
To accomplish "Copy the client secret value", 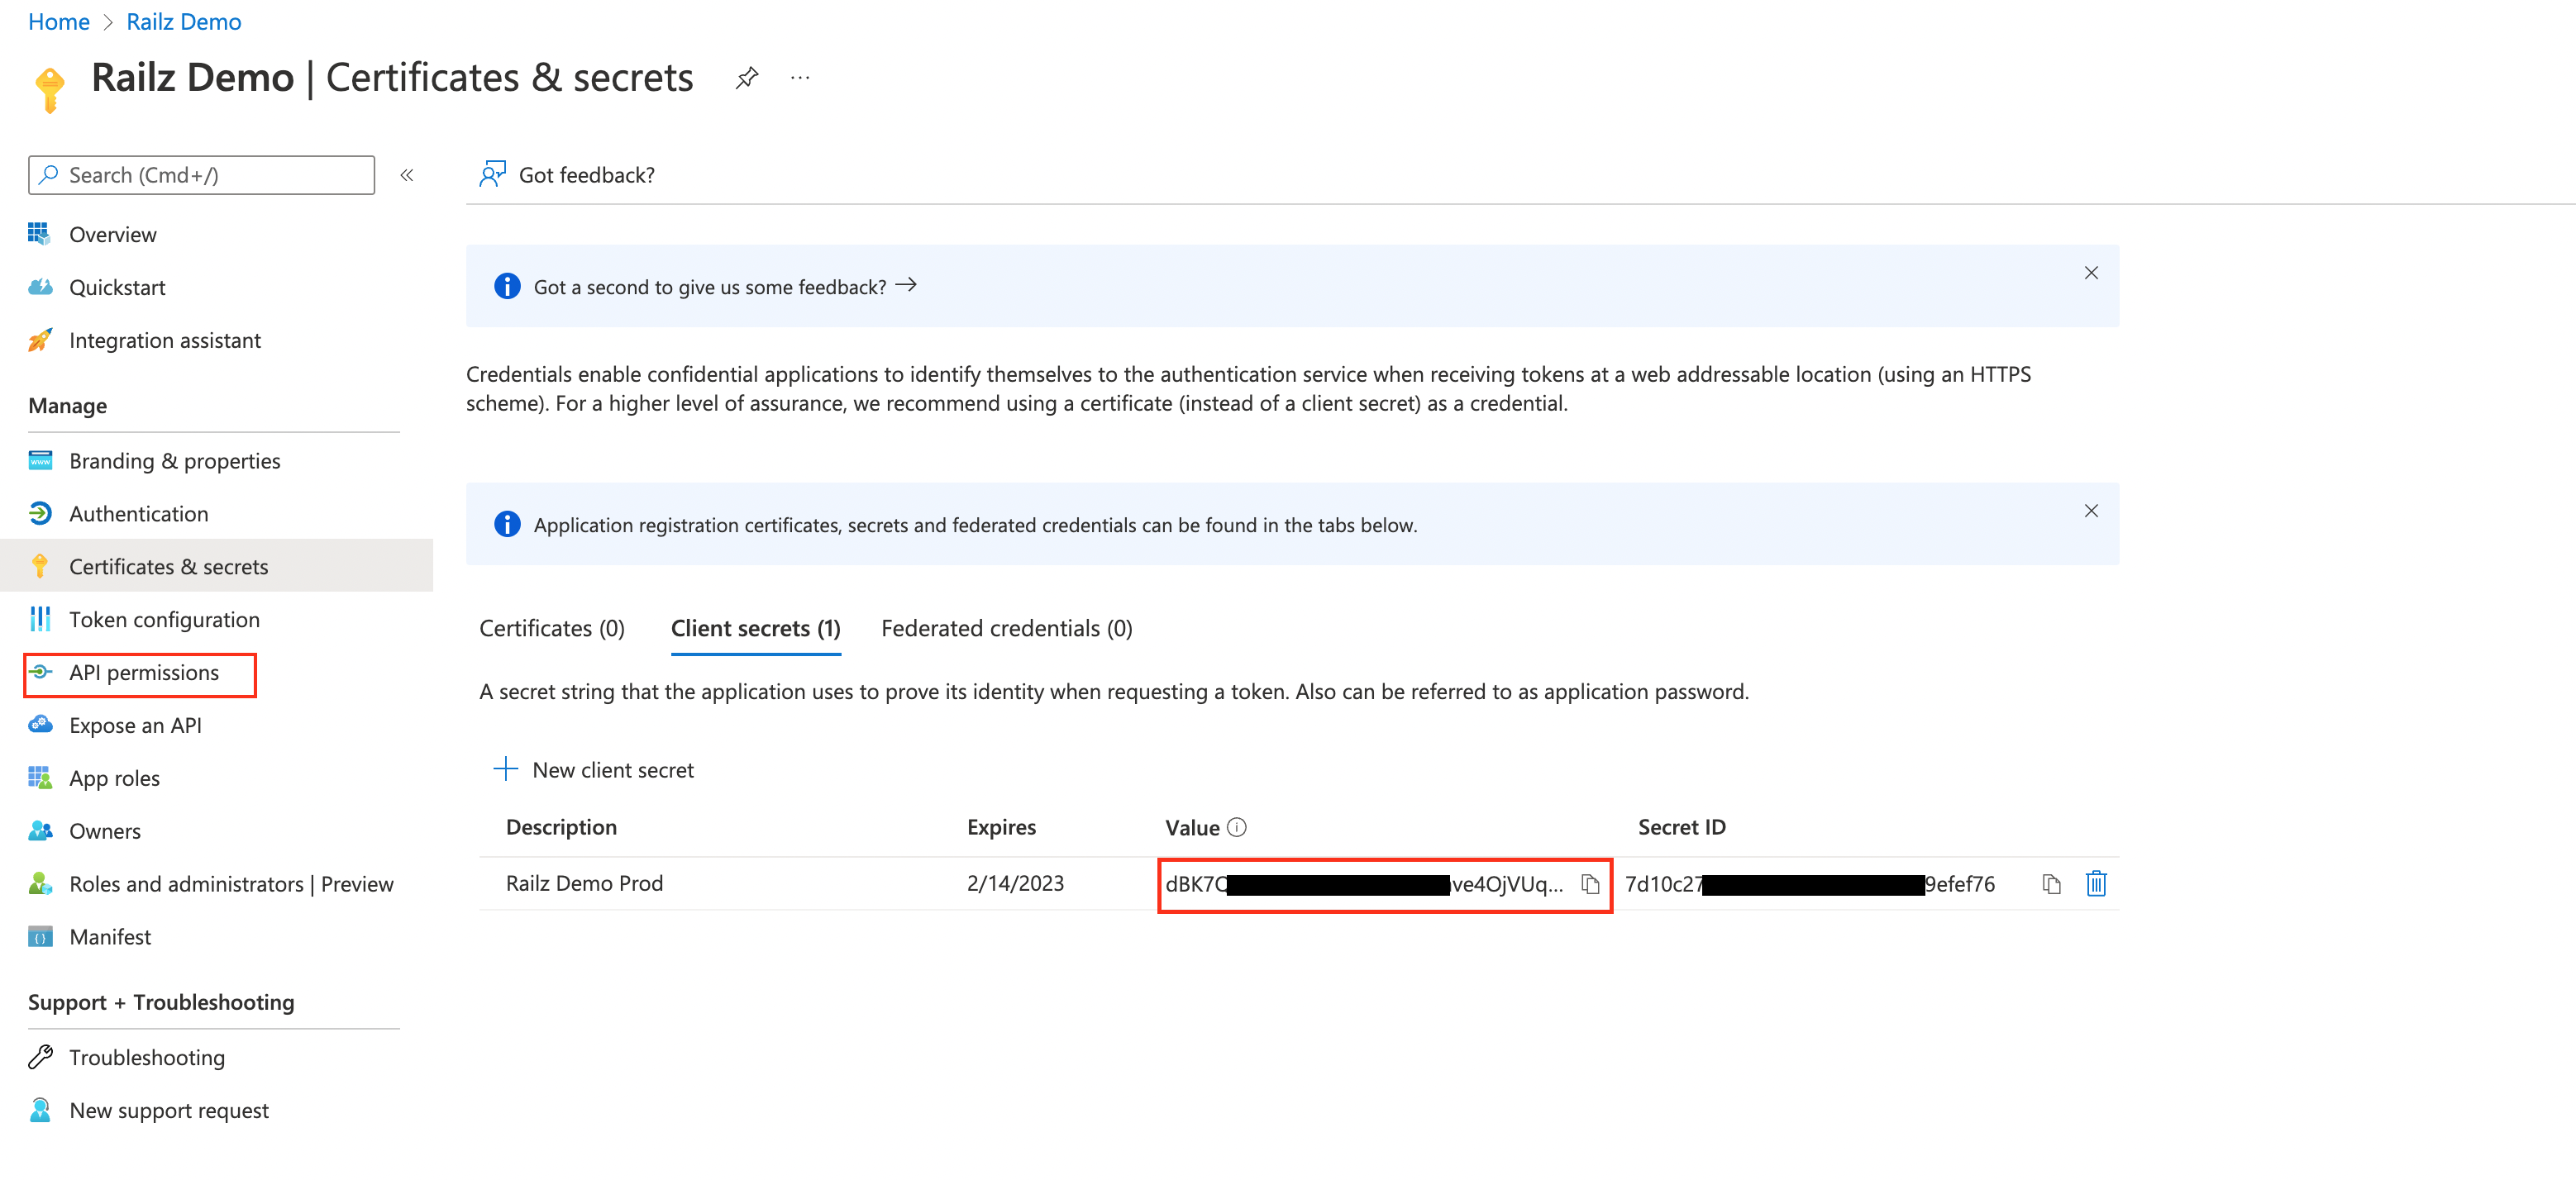I will coord(1589,884).
